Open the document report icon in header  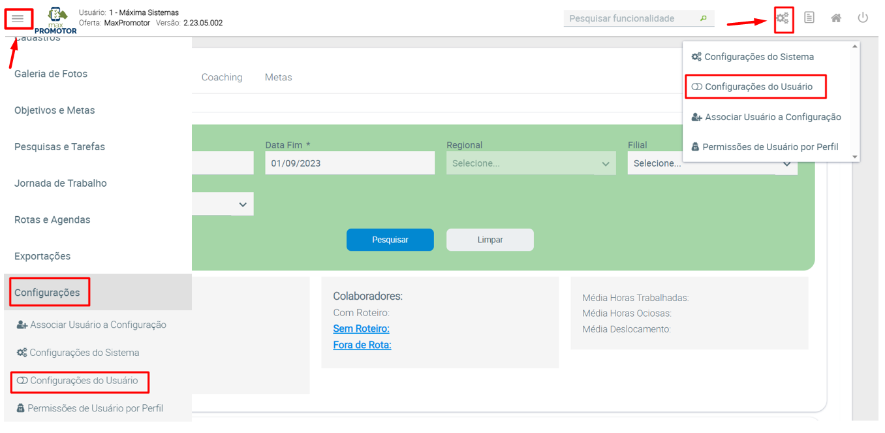tap(809, 18)
